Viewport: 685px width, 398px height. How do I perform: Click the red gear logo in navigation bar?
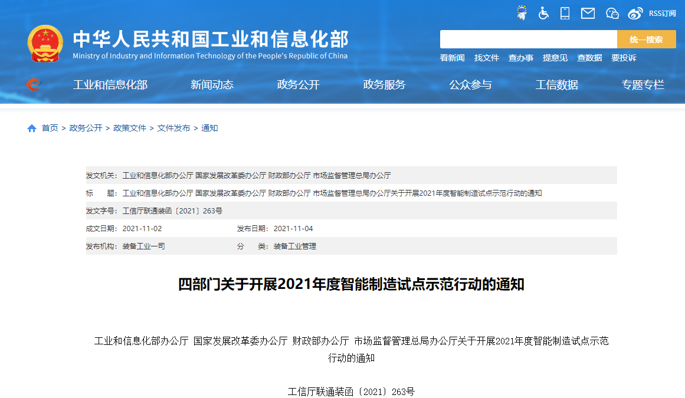(34, 85)
